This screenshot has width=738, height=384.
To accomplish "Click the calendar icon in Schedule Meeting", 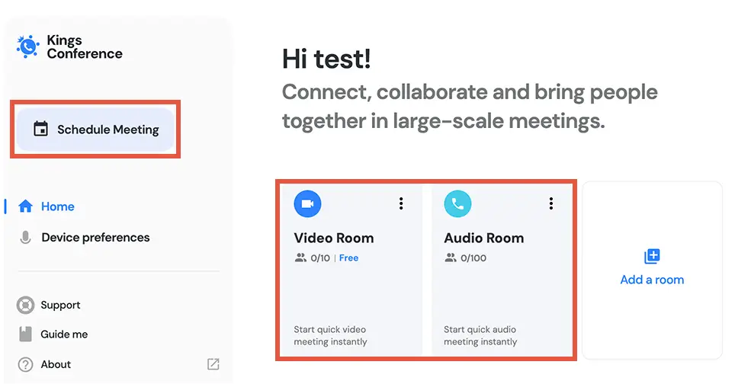I will pyautogui.click(x=40, y=130).
